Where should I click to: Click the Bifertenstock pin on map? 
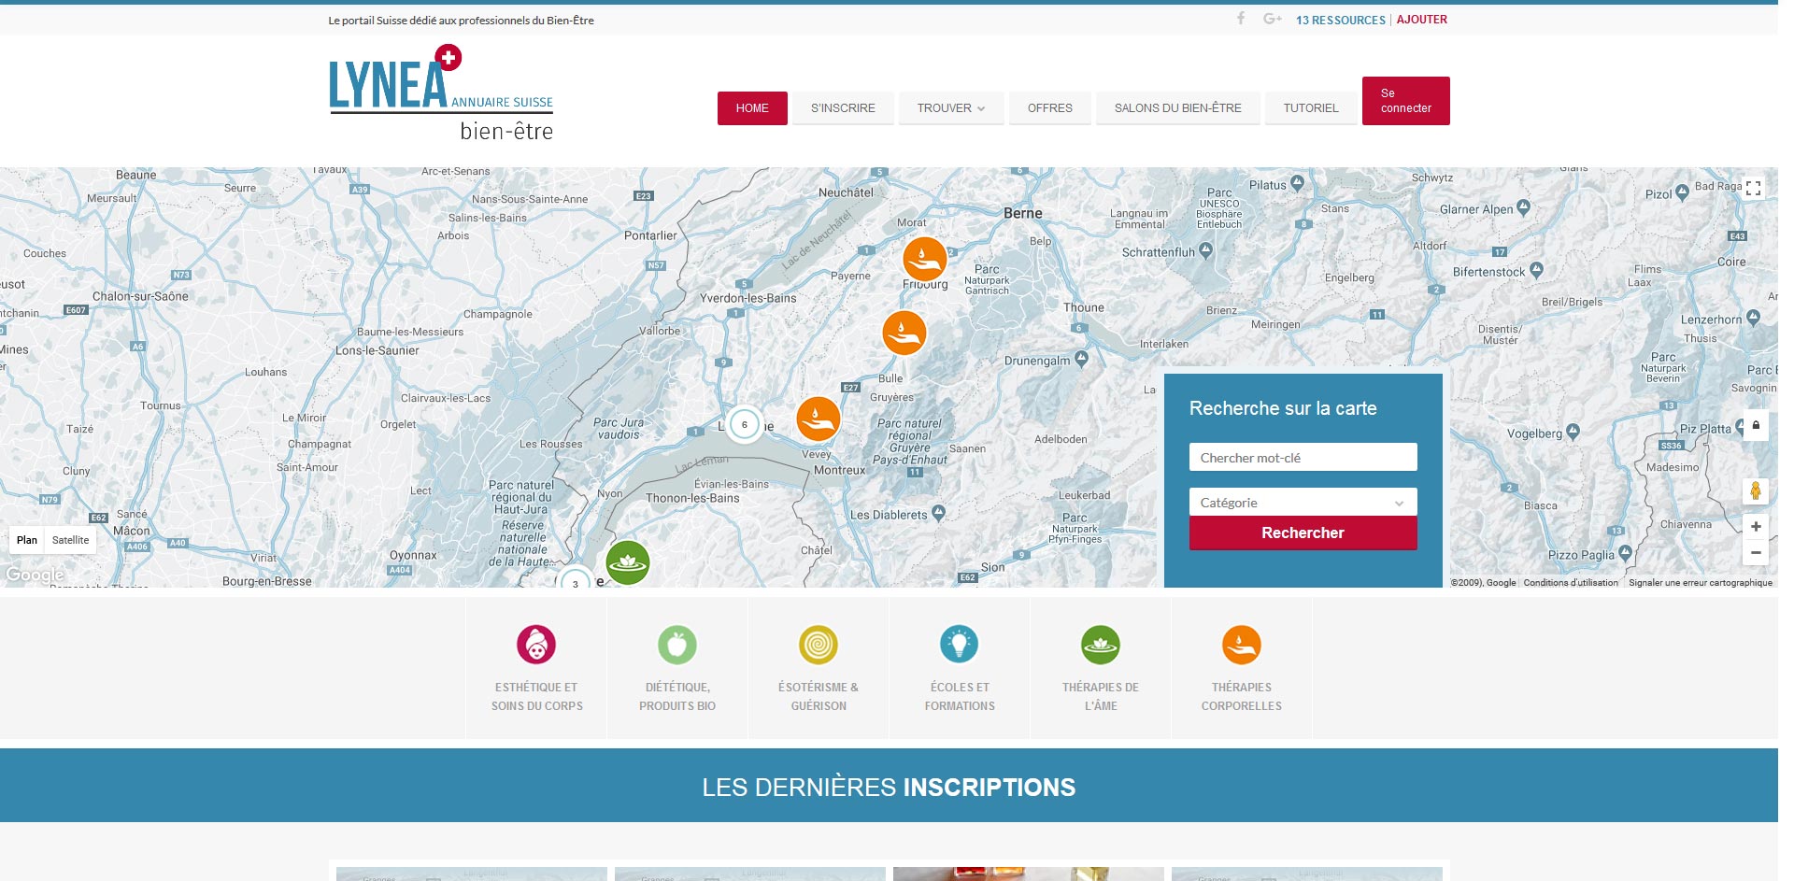tap(1536, 270)
